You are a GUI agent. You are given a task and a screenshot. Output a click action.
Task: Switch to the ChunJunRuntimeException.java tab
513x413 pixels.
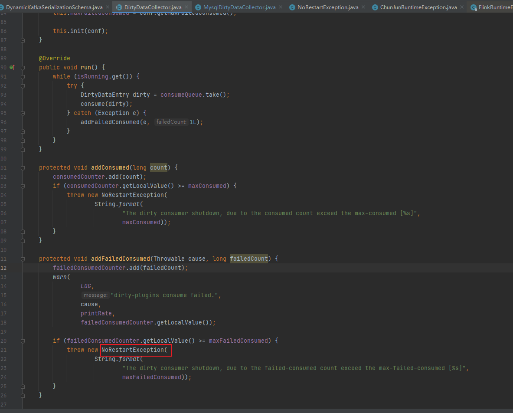[418, 7]
